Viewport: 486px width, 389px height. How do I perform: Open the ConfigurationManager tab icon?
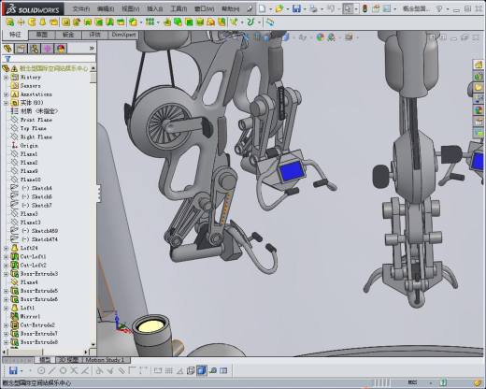(x=35, y=49)
